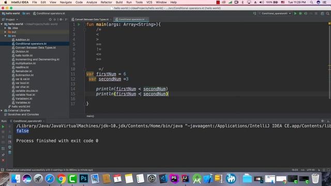Toggle scroll to end in the Run console

[10, 142]
